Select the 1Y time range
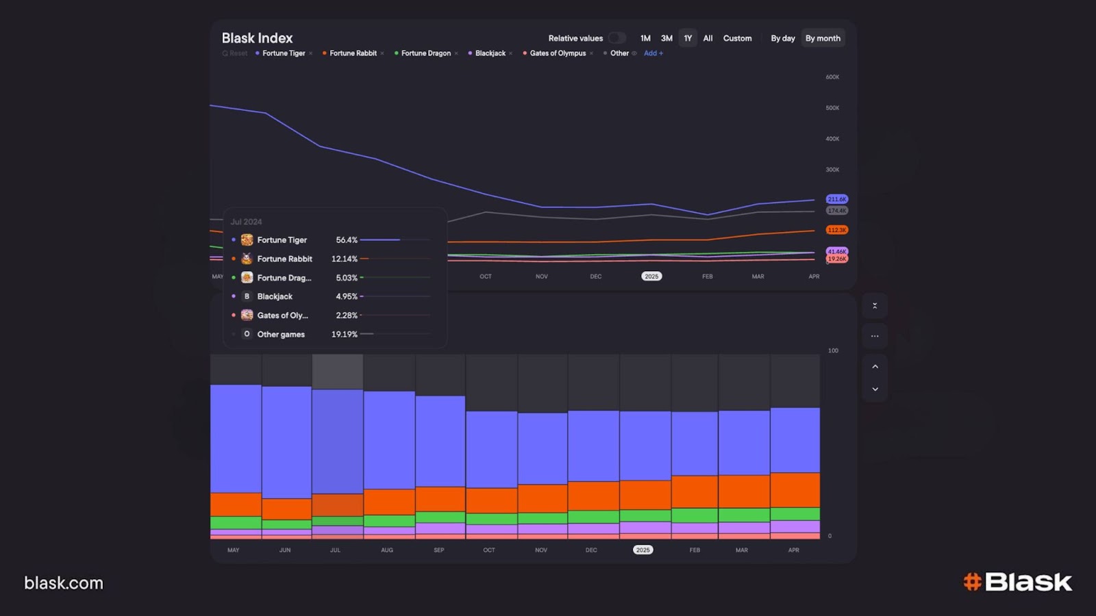 point(688,38)
